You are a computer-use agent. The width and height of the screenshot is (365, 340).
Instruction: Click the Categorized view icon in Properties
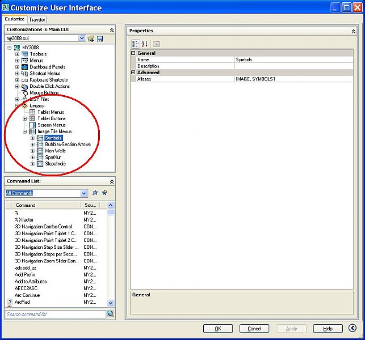[136, 44]
